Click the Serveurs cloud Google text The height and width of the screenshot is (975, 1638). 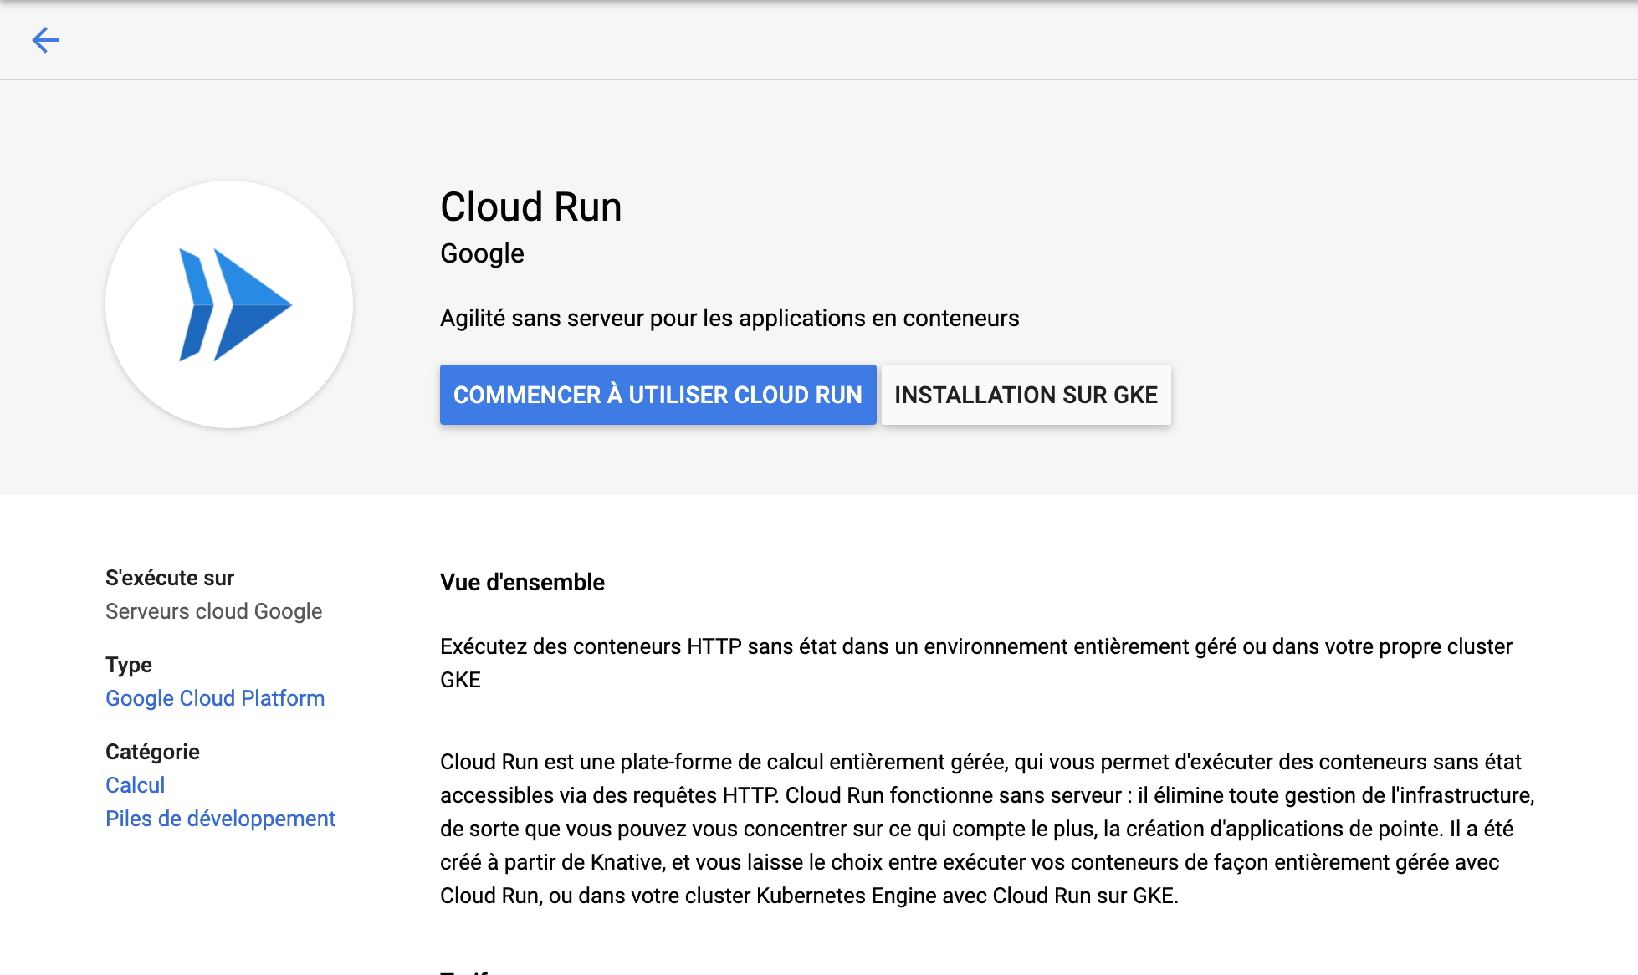pos(213,611)
